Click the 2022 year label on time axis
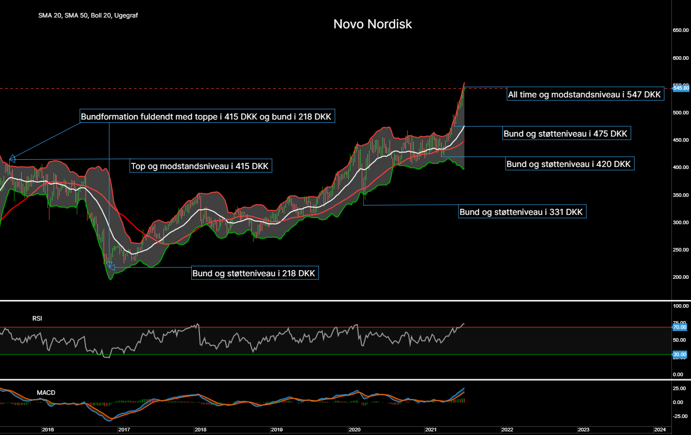 (x=507, y=429)
